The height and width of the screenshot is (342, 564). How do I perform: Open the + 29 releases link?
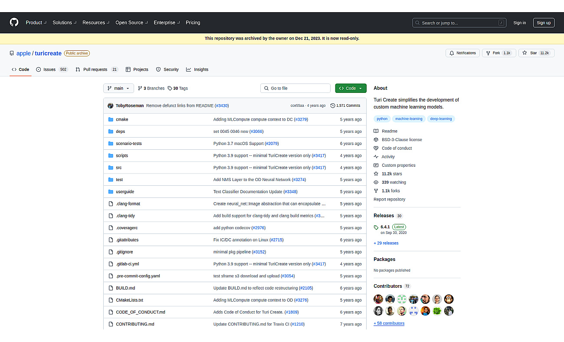386,243
